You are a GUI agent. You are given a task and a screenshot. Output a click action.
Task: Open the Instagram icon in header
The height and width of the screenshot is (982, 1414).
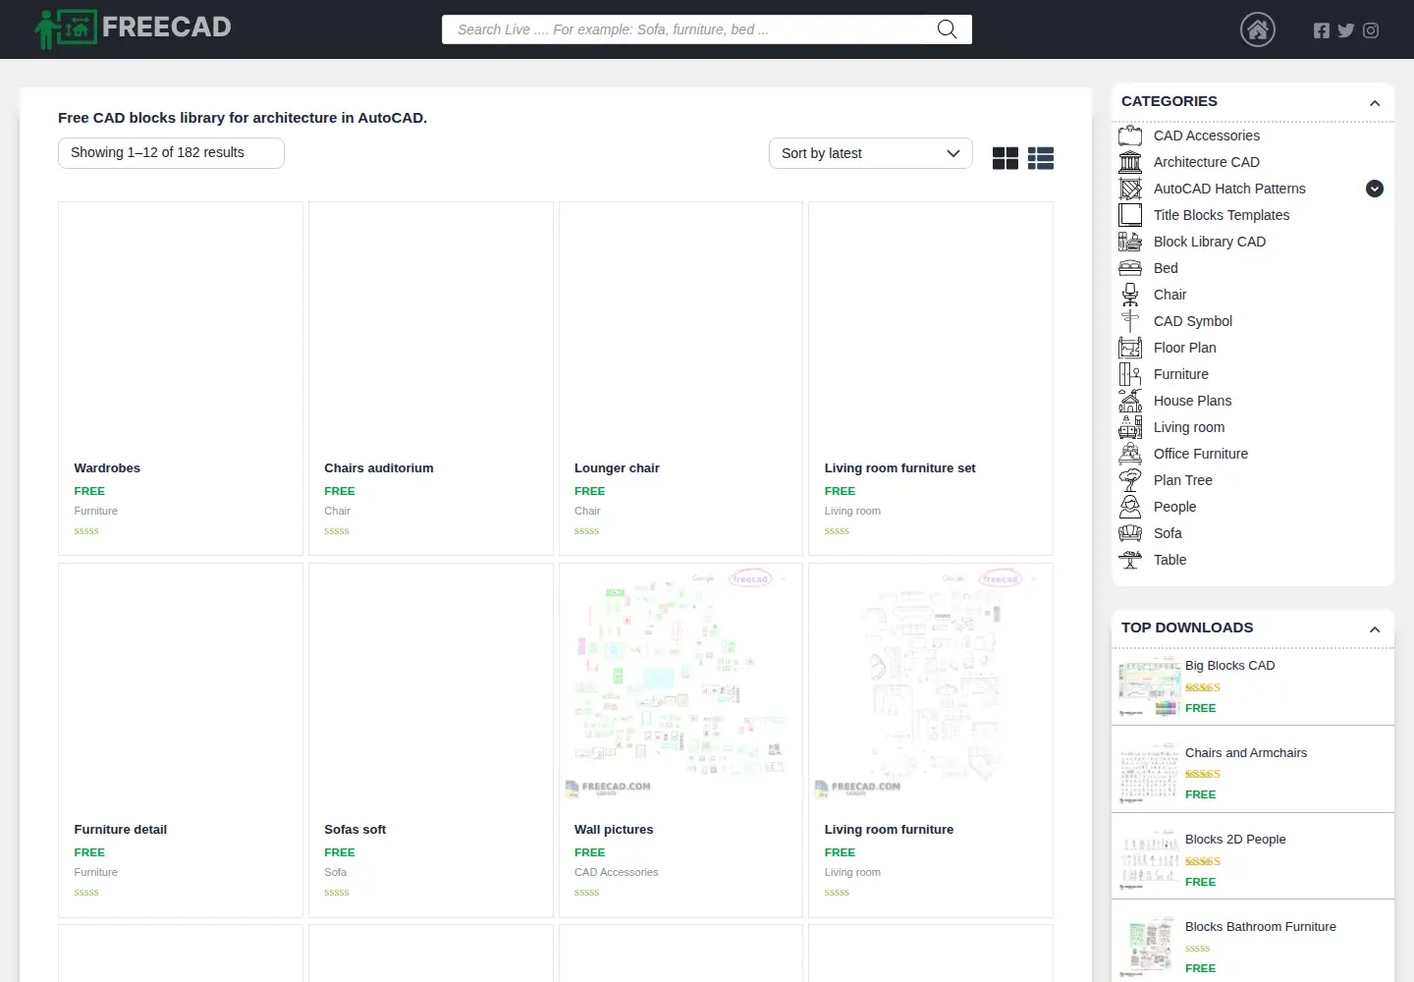coord(1371,30)
